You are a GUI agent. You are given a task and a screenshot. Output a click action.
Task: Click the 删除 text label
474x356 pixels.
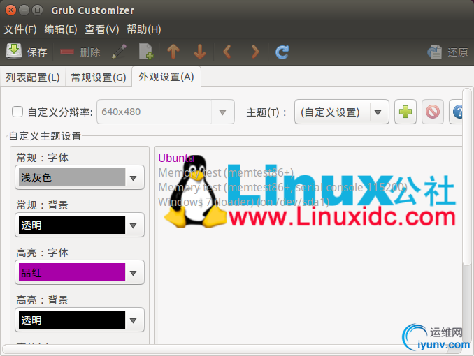(x=90, y=52)
